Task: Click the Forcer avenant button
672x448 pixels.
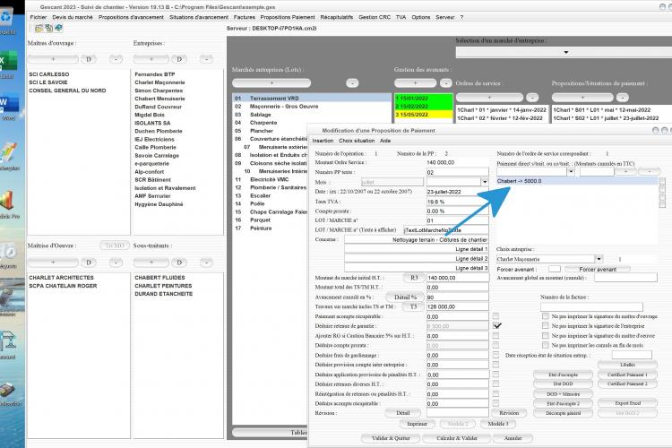Action: [598, 269]
